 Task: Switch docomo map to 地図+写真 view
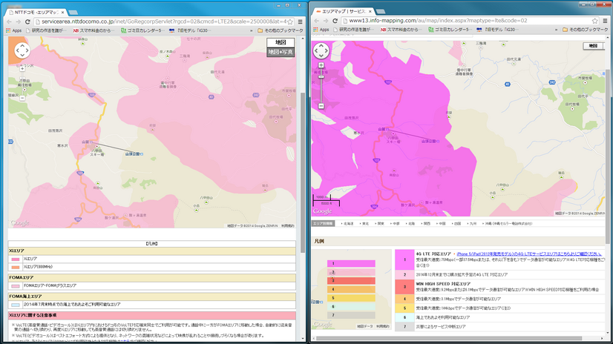[x=281, y=52]
